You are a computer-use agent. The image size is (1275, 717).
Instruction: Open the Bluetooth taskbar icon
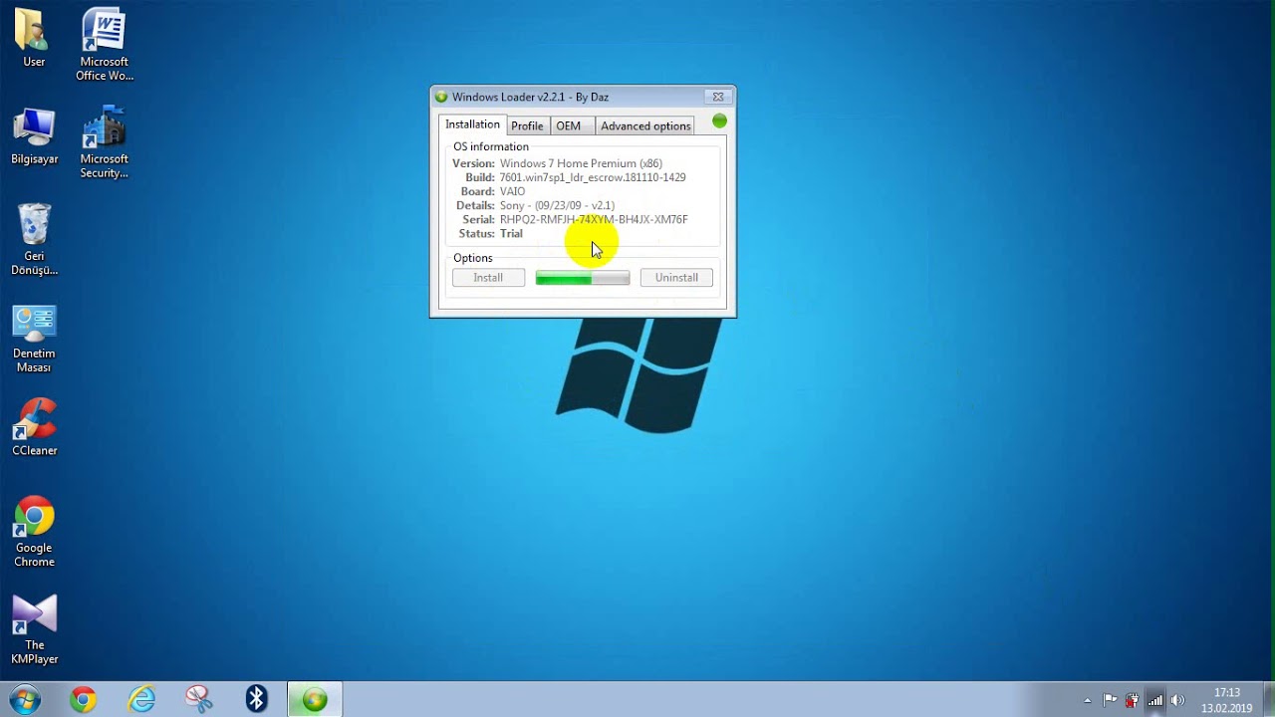[x=257, y=699]
